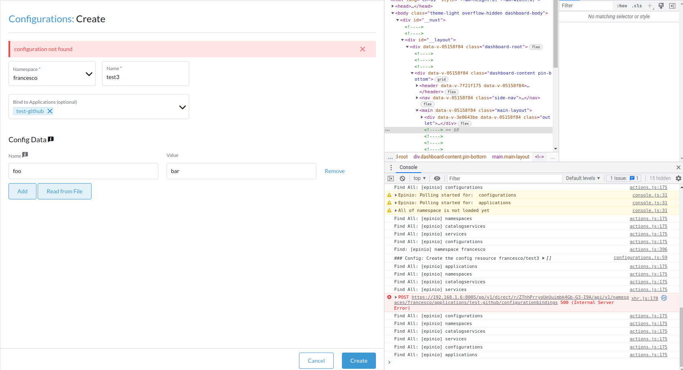Toggle :hov pseudo-class forcing in Styles panel

[622, 6]
